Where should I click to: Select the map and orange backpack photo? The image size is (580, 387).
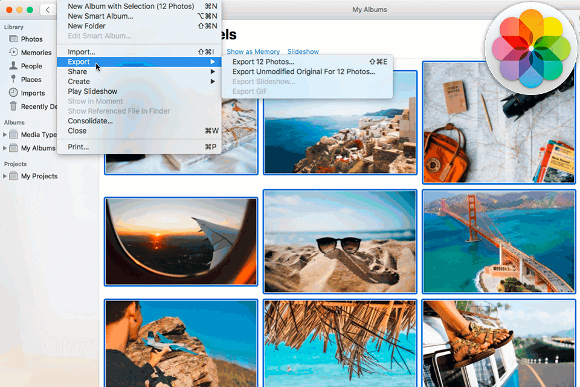[499, 123]
